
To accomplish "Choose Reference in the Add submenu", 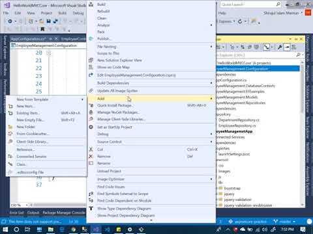I will [25, 149].
